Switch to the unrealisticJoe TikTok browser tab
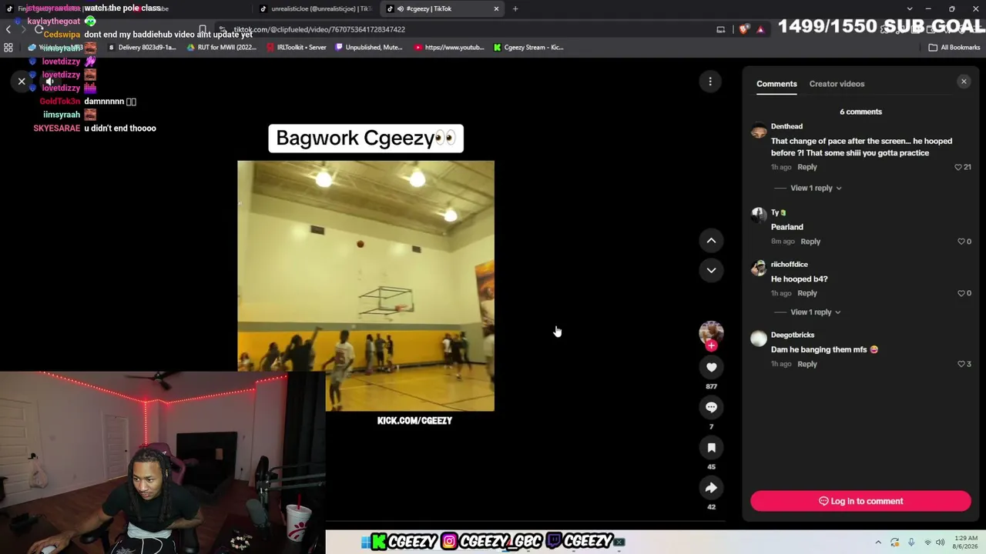986x554 pixels. coord(317,8)
